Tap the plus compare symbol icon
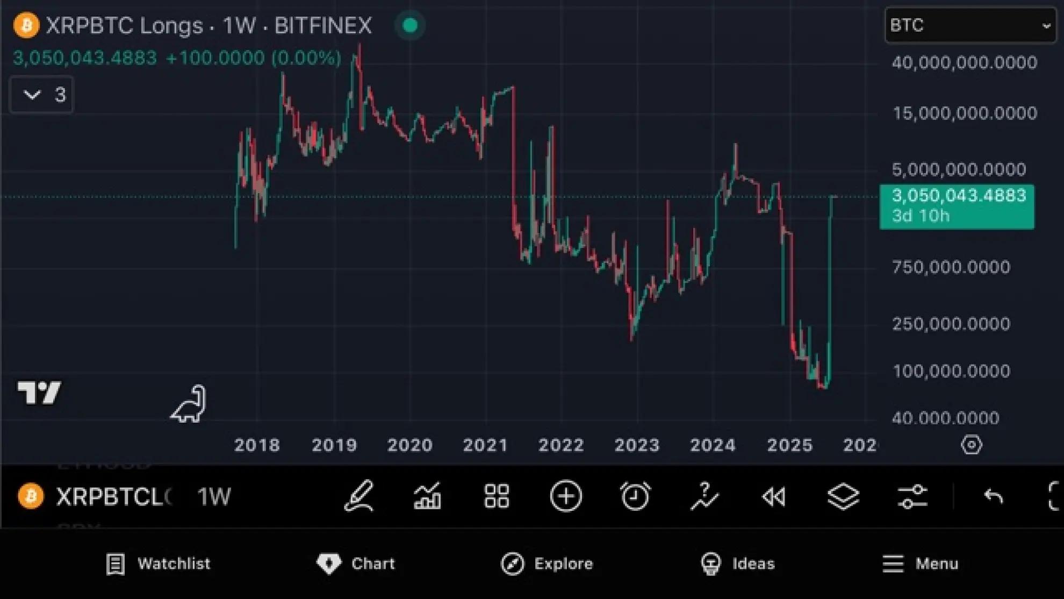Screen dimensions: 1064x599 click(566, 496)
